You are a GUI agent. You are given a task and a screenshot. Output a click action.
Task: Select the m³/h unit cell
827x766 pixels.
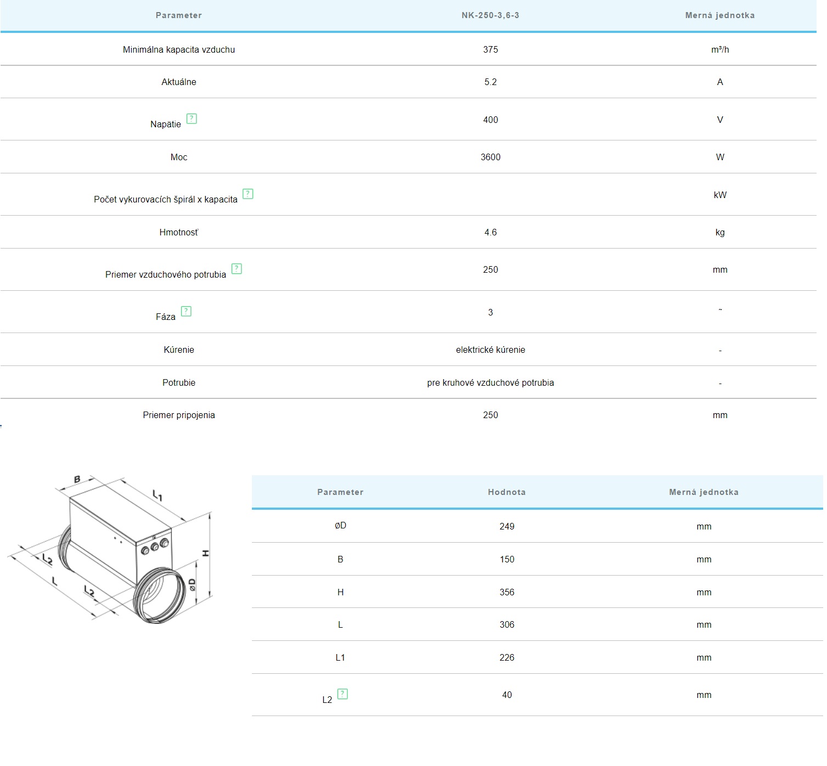[719, 49]
